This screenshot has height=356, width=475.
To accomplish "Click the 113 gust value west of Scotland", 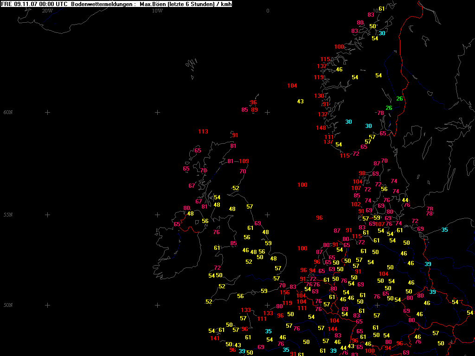I will pos(203,132).
